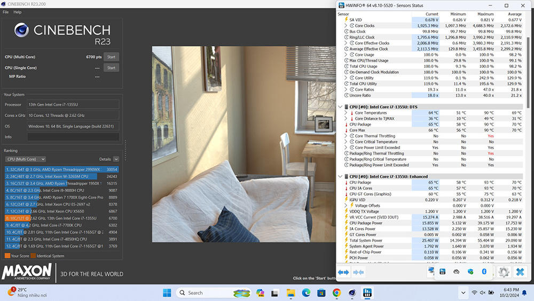Click the battery status tray icon
Viewport: 534px width, 301px height.
[491, 292]
